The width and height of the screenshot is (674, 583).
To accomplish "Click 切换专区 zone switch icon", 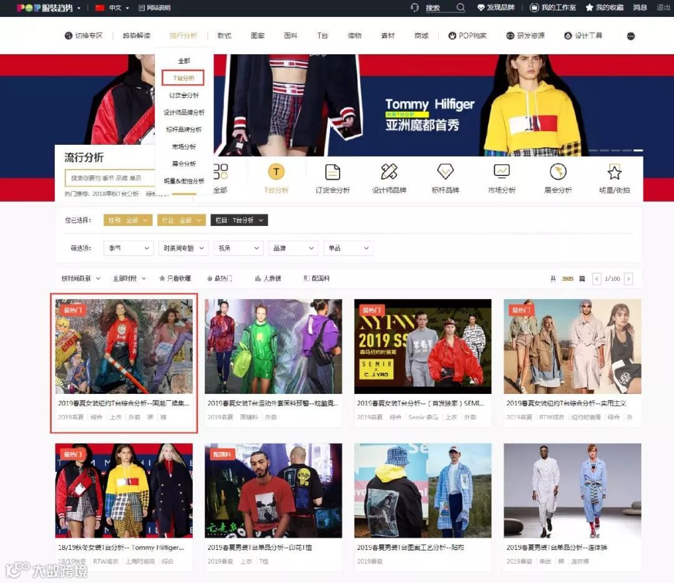I will (84, 36).
